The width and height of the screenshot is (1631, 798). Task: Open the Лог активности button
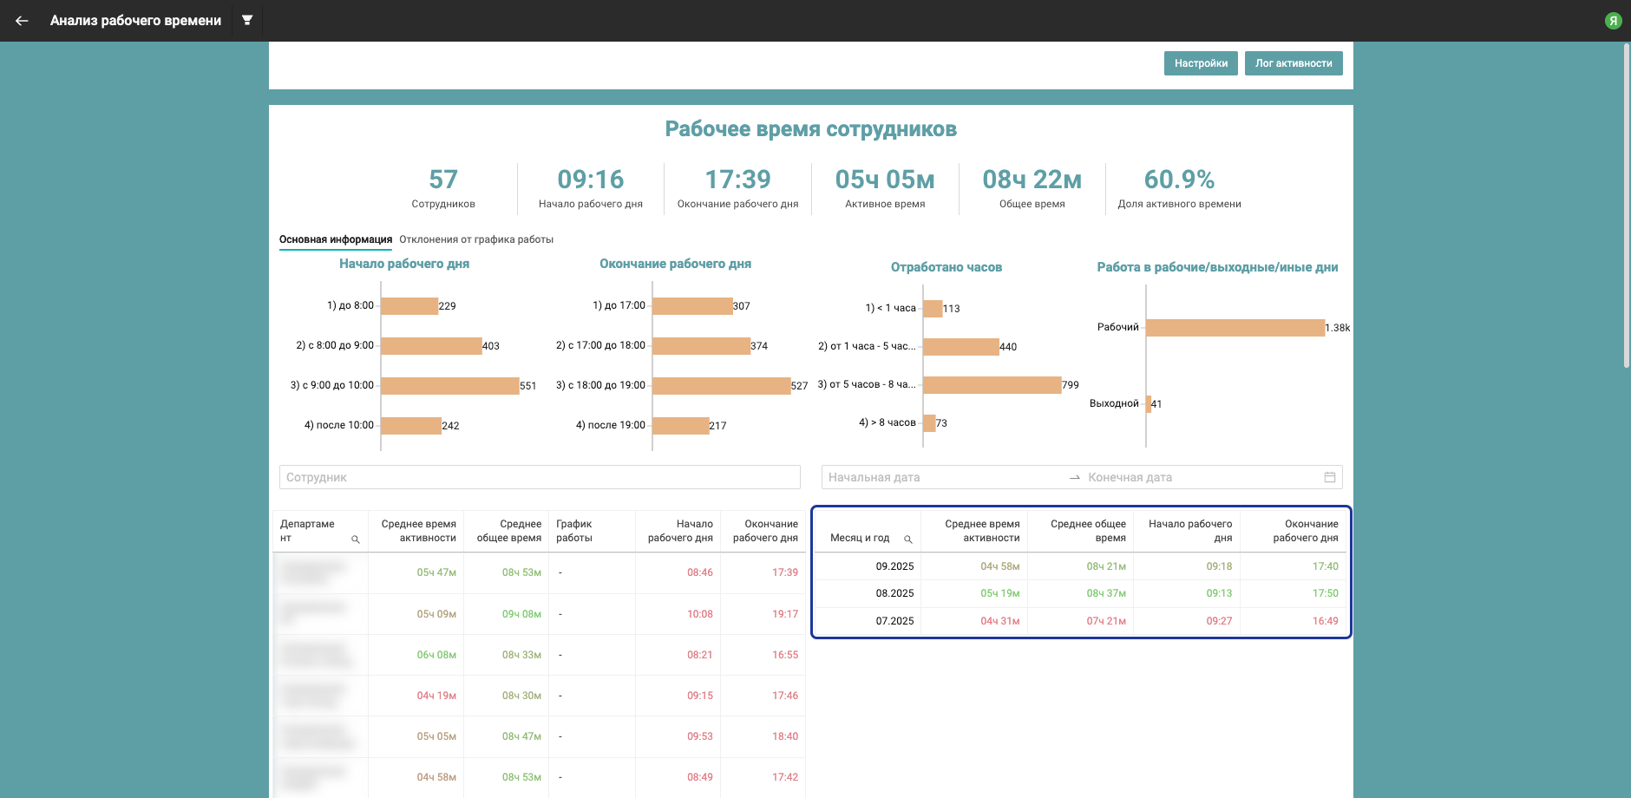(x=1293, y=63)
